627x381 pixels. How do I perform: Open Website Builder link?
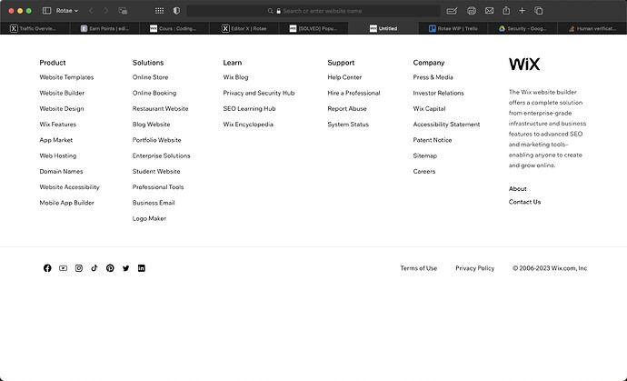[x=62, y=93]
